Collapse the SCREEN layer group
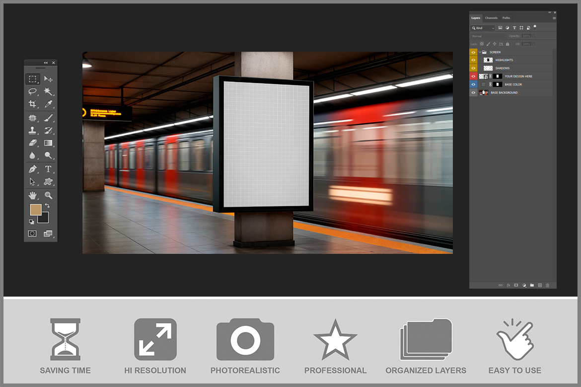The image size is (581, 387). tap(480, 52)
